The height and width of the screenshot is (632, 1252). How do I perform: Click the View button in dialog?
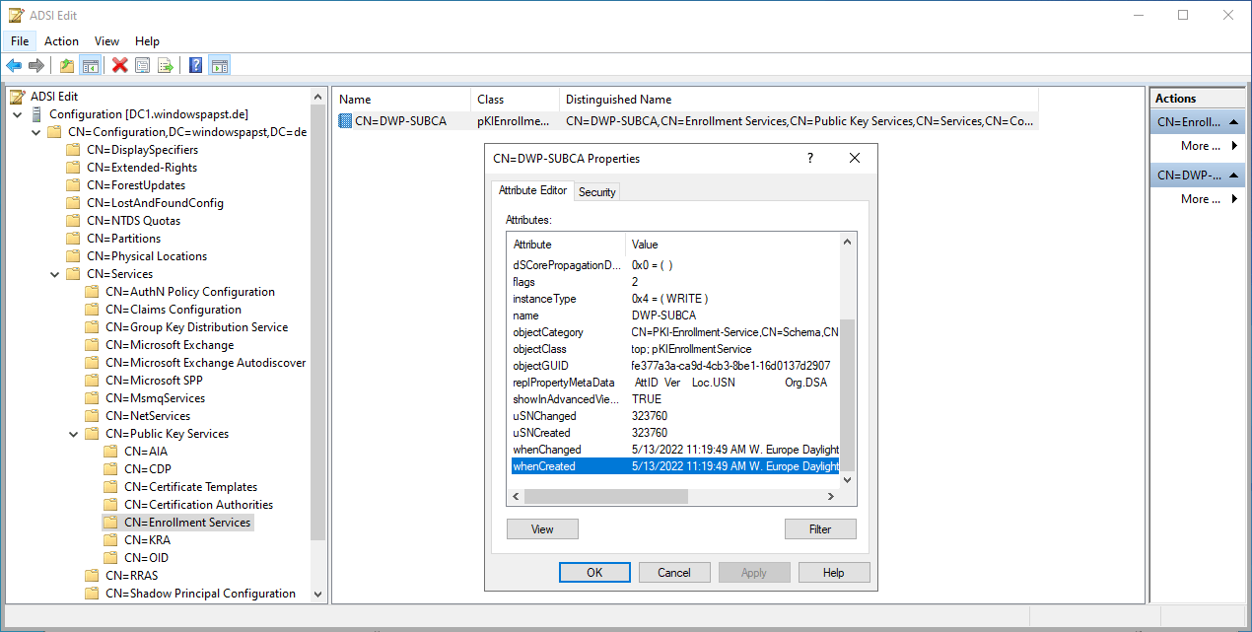tap(542, 529)
